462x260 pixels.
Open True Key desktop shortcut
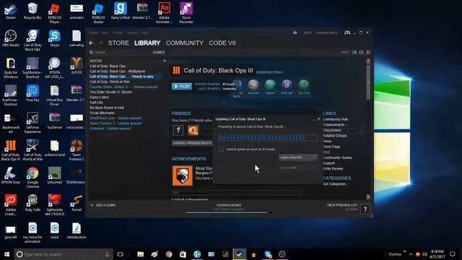click(32, 93)
